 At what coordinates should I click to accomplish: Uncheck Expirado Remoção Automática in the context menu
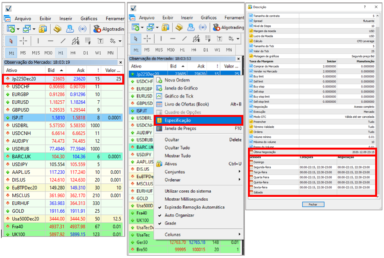point(194,207)
